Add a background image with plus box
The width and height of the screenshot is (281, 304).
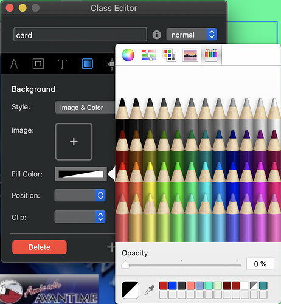coord(74,142)
